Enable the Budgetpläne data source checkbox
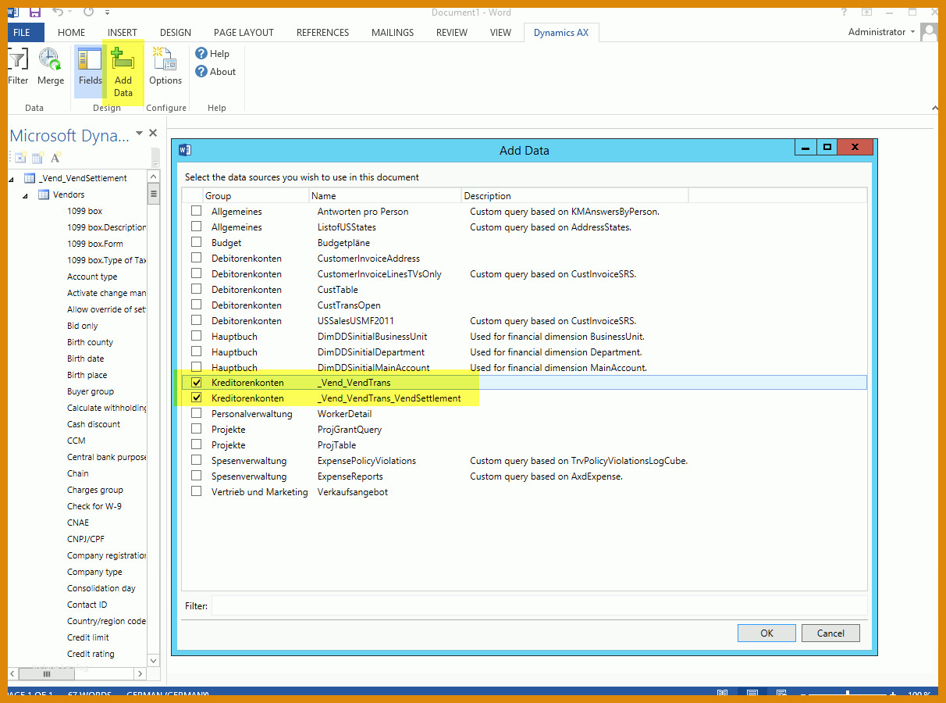The width and height of the screenshot is (946, 703). pyautogui.click(x=197, y=242)
